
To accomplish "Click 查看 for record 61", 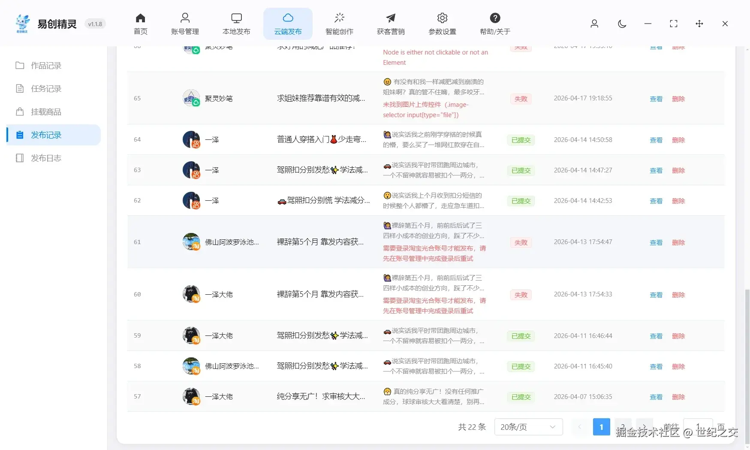I will click(656, 242).
